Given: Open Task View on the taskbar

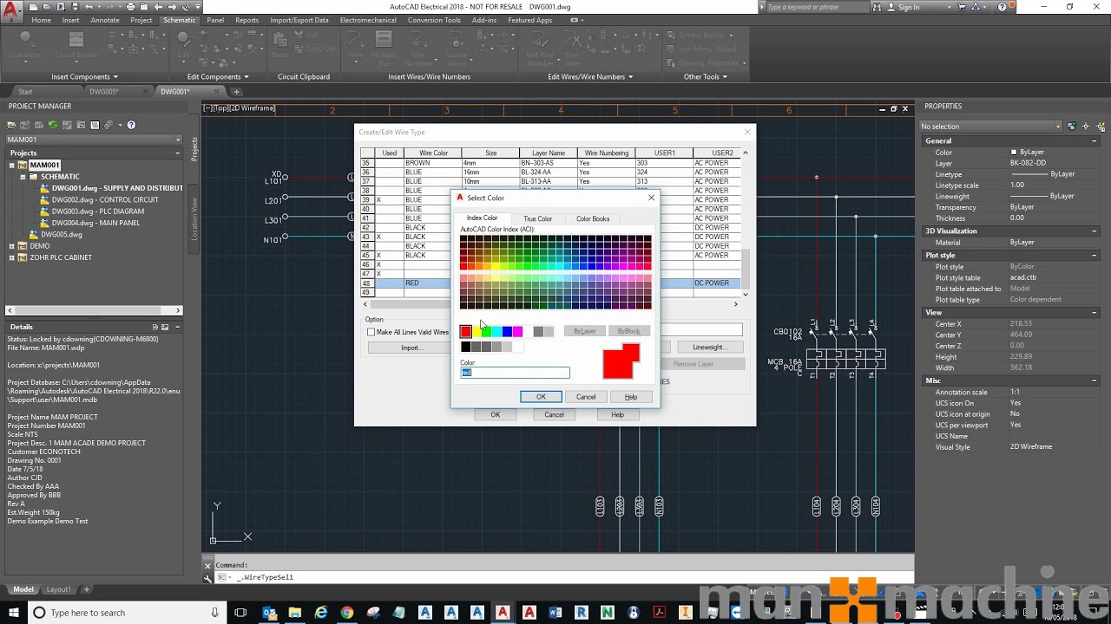Looking at the screenshot, I should 240,613.
